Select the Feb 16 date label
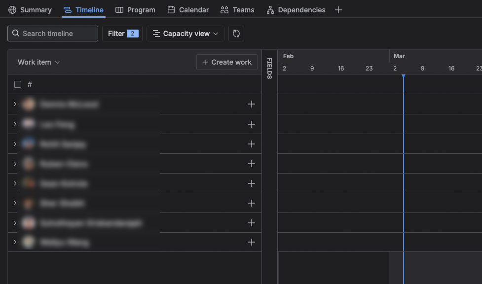The width and height of the screenshot is (482, 284). pyautogui.click(x=341, y=68)
